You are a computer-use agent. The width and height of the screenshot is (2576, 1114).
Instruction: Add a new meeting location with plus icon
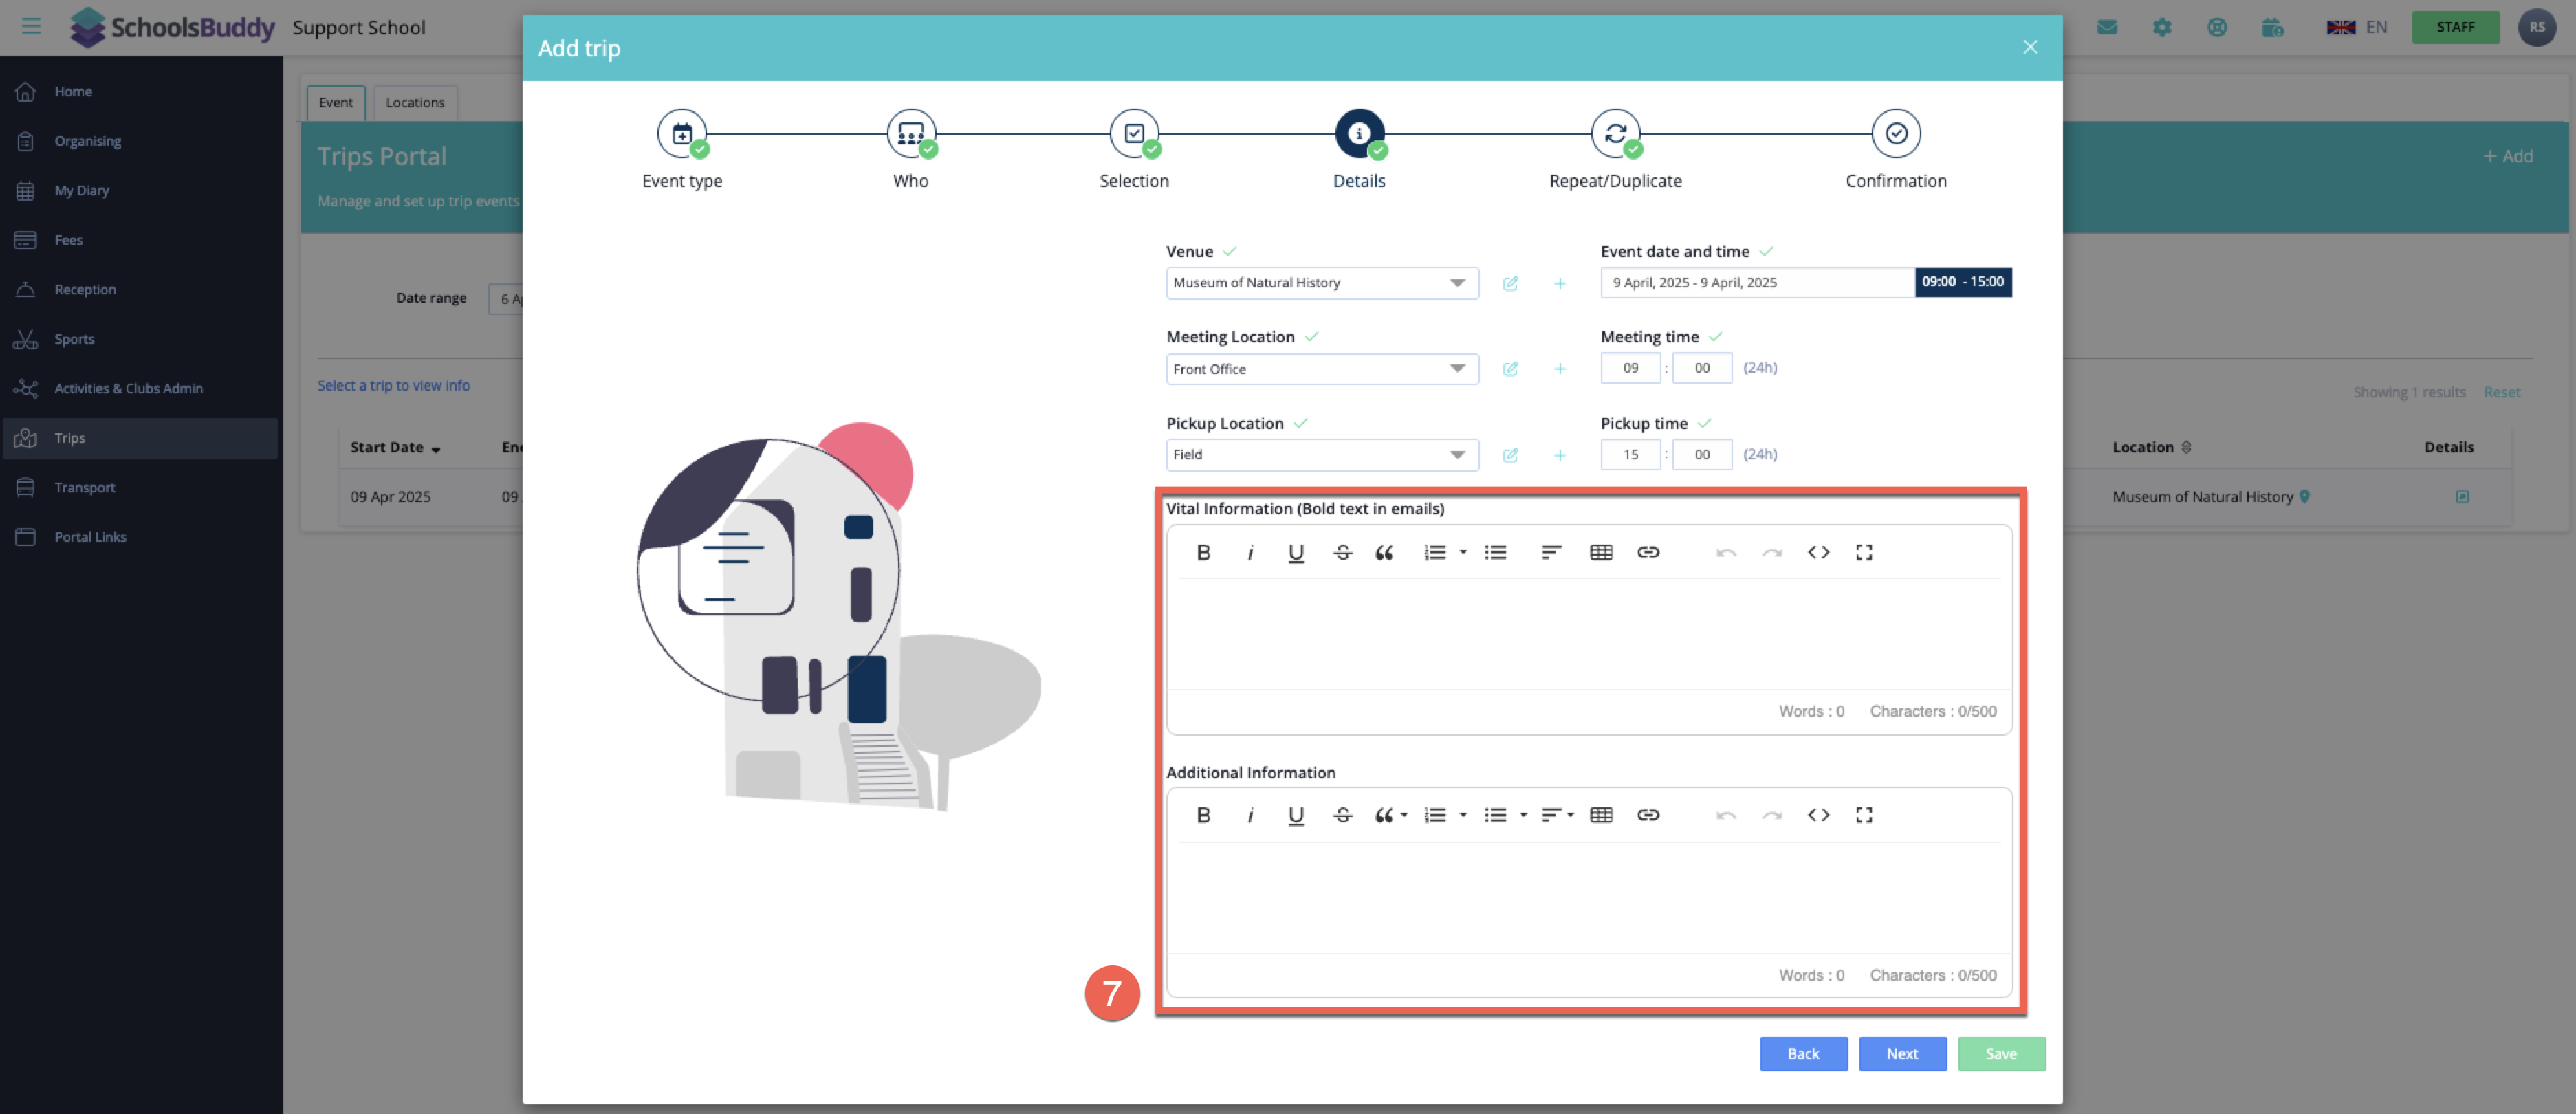coord(1559,369)
